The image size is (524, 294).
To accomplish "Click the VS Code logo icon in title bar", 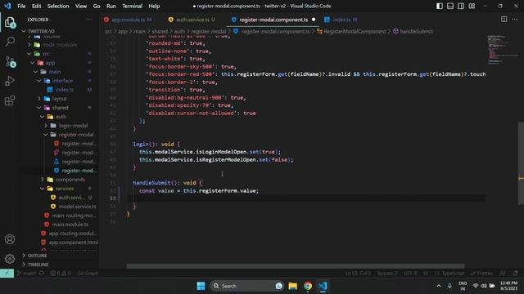I will [x=7, y=6].
